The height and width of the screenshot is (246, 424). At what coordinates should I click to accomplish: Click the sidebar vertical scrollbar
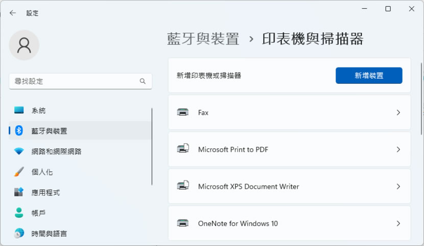coord(152,146)
